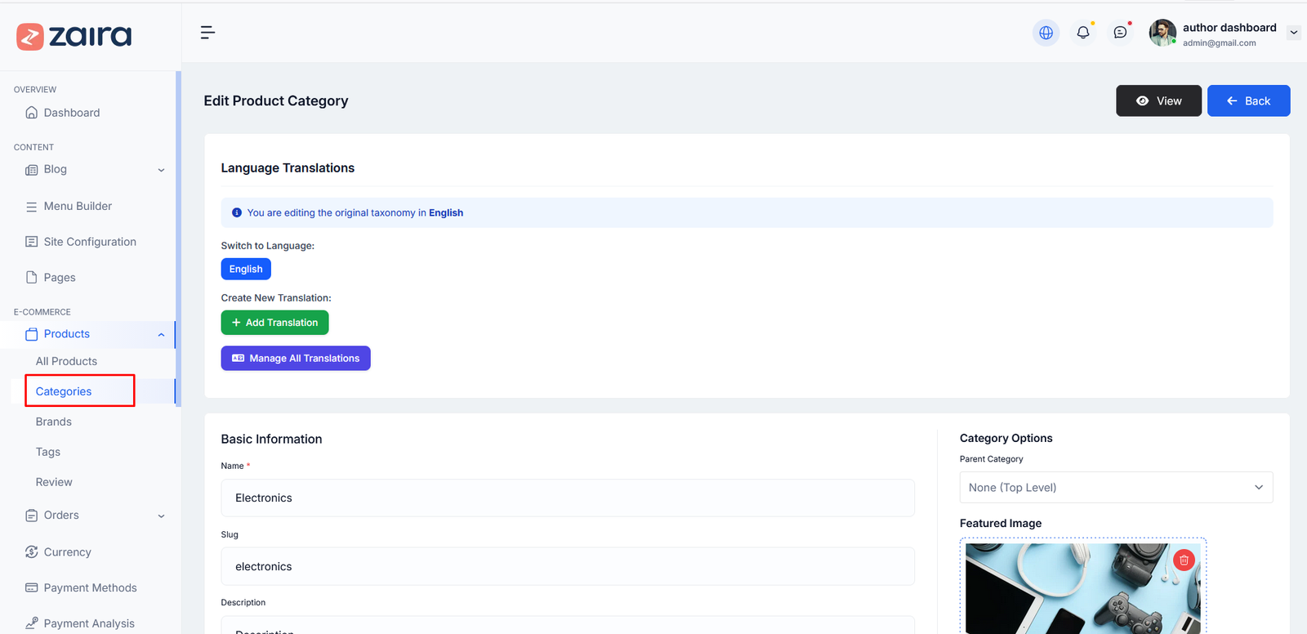Click the Zaira logo
This screenshot has height=634, width=1307.
point(74,36)
